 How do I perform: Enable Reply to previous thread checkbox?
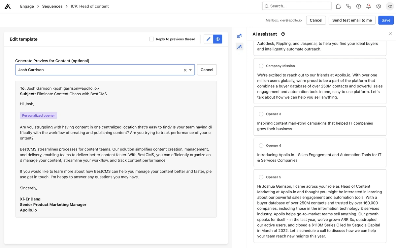click(151, 39)
